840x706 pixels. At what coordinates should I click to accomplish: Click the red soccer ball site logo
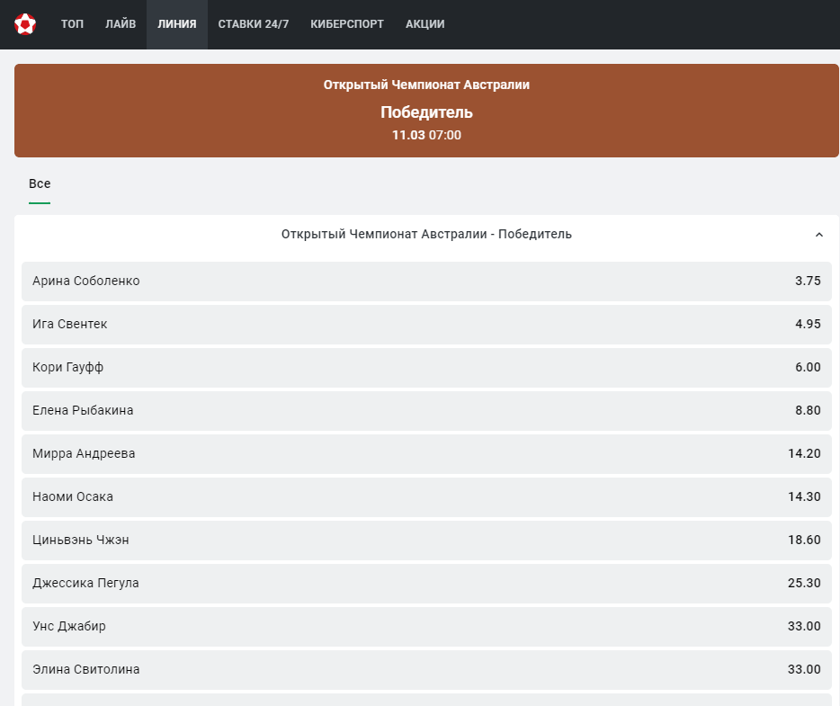pyautogui.click(x=24, y=24)
